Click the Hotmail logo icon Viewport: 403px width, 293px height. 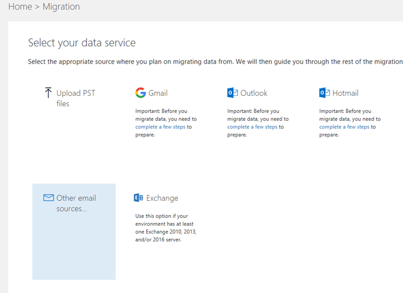click(x=324, y=93)
